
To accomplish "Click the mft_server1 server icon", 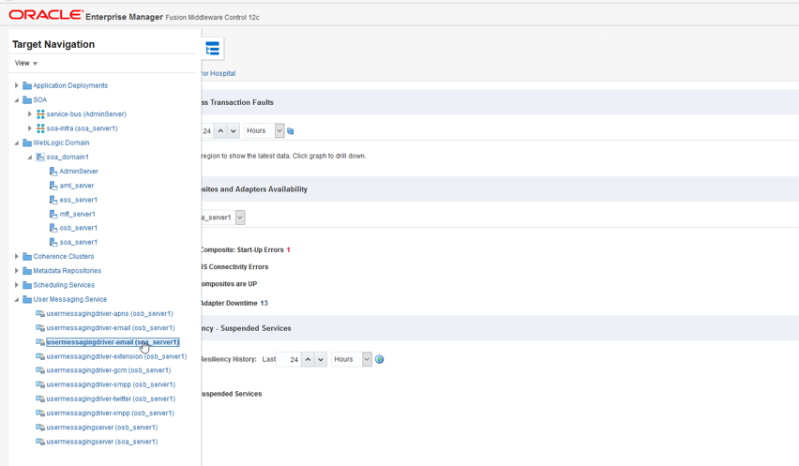I will [53, 214].
